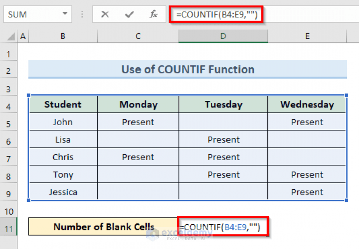Select column B header

(63, 36)
